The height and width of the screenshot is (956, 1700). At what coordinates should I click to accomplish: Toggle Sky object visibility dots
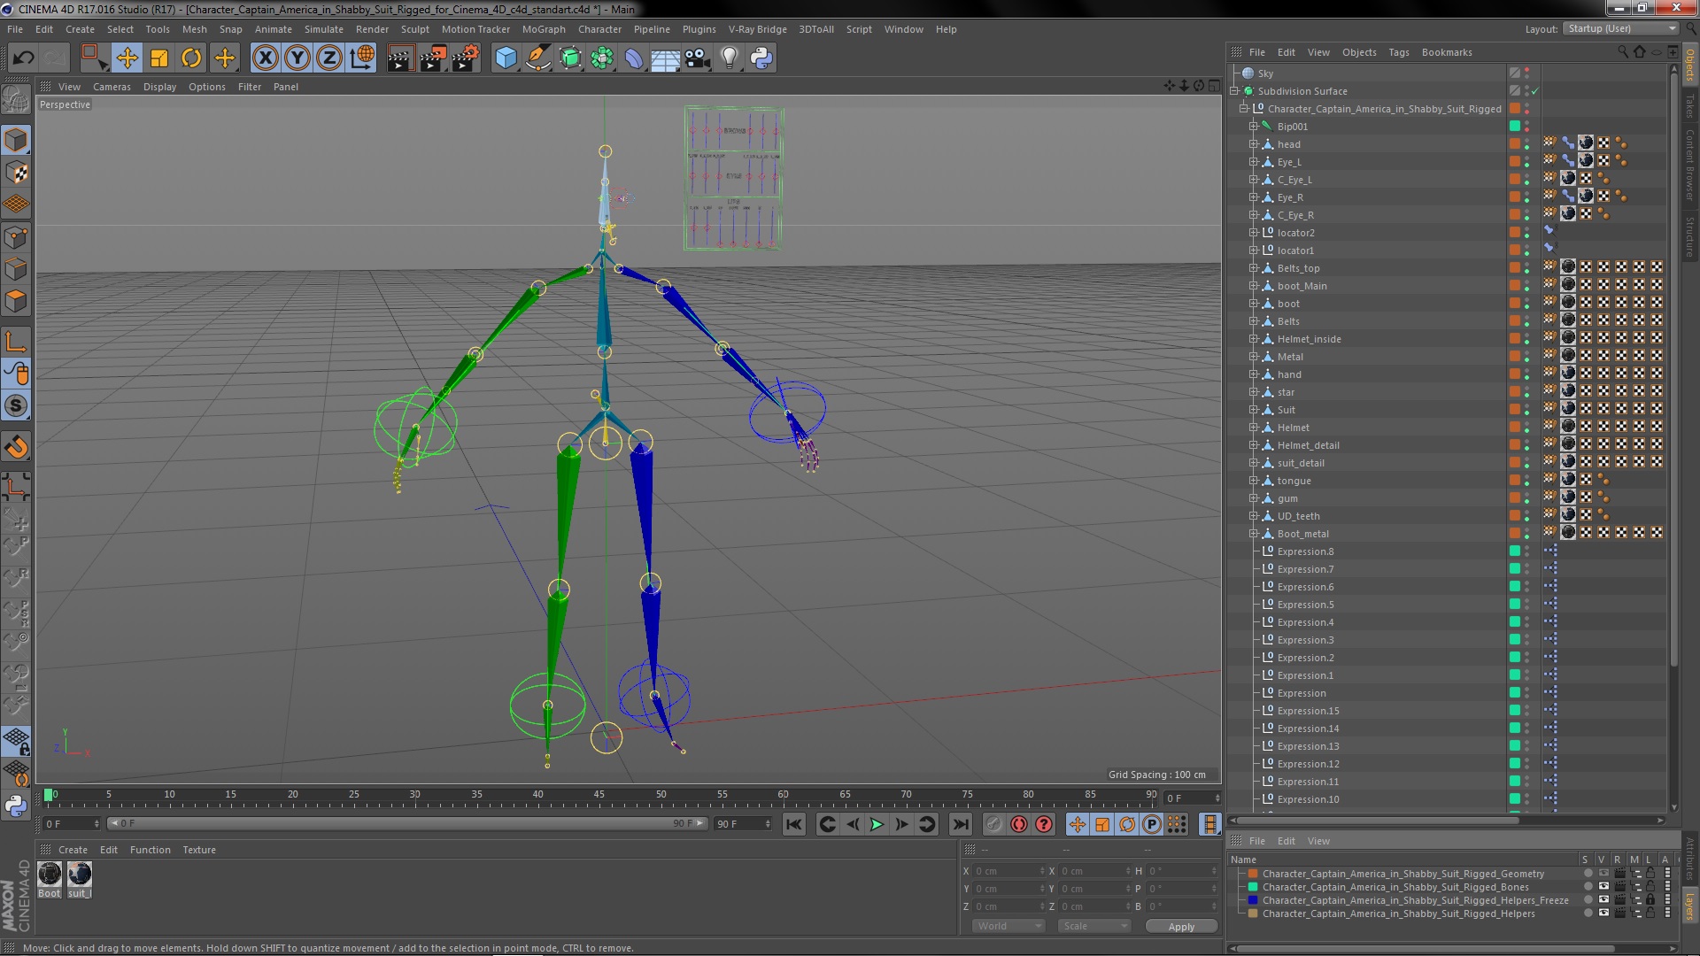(x=1527, y=73)
